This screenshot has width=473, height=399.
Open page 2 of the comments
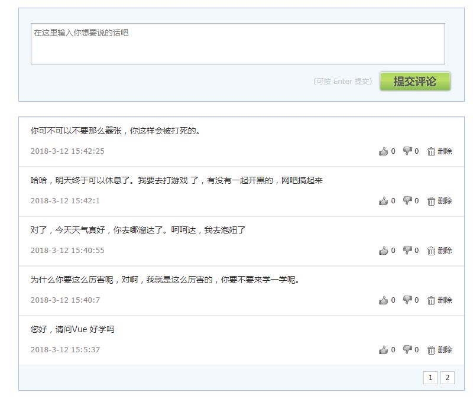click(448, 377)
